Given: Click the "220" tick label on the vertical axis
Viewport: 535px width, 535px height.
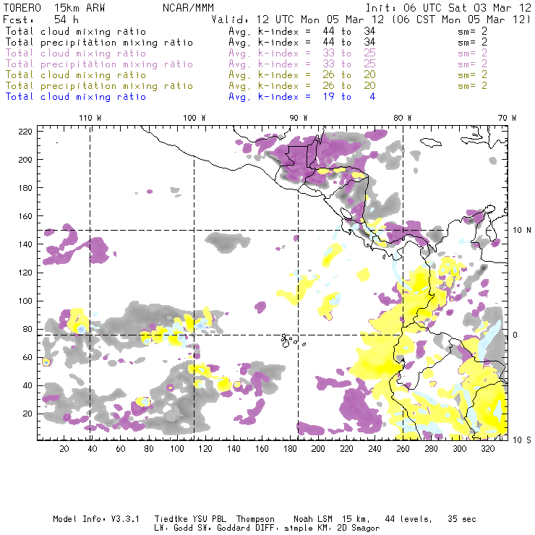Looking at the screenshot, I should (25, 132).
